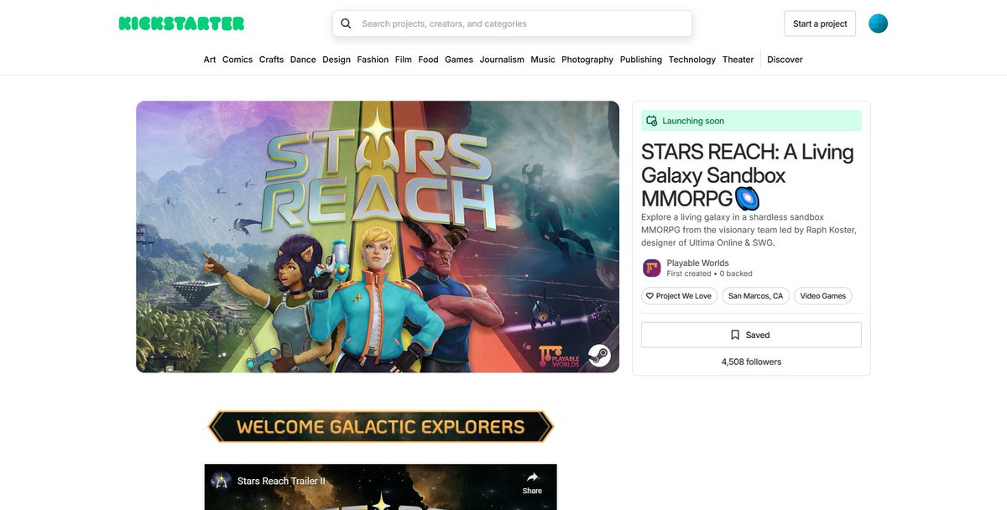Screen dimensions: 1007x510
Task: Open the Photography category
Action: pyautogui.click(x=587, y=60)
